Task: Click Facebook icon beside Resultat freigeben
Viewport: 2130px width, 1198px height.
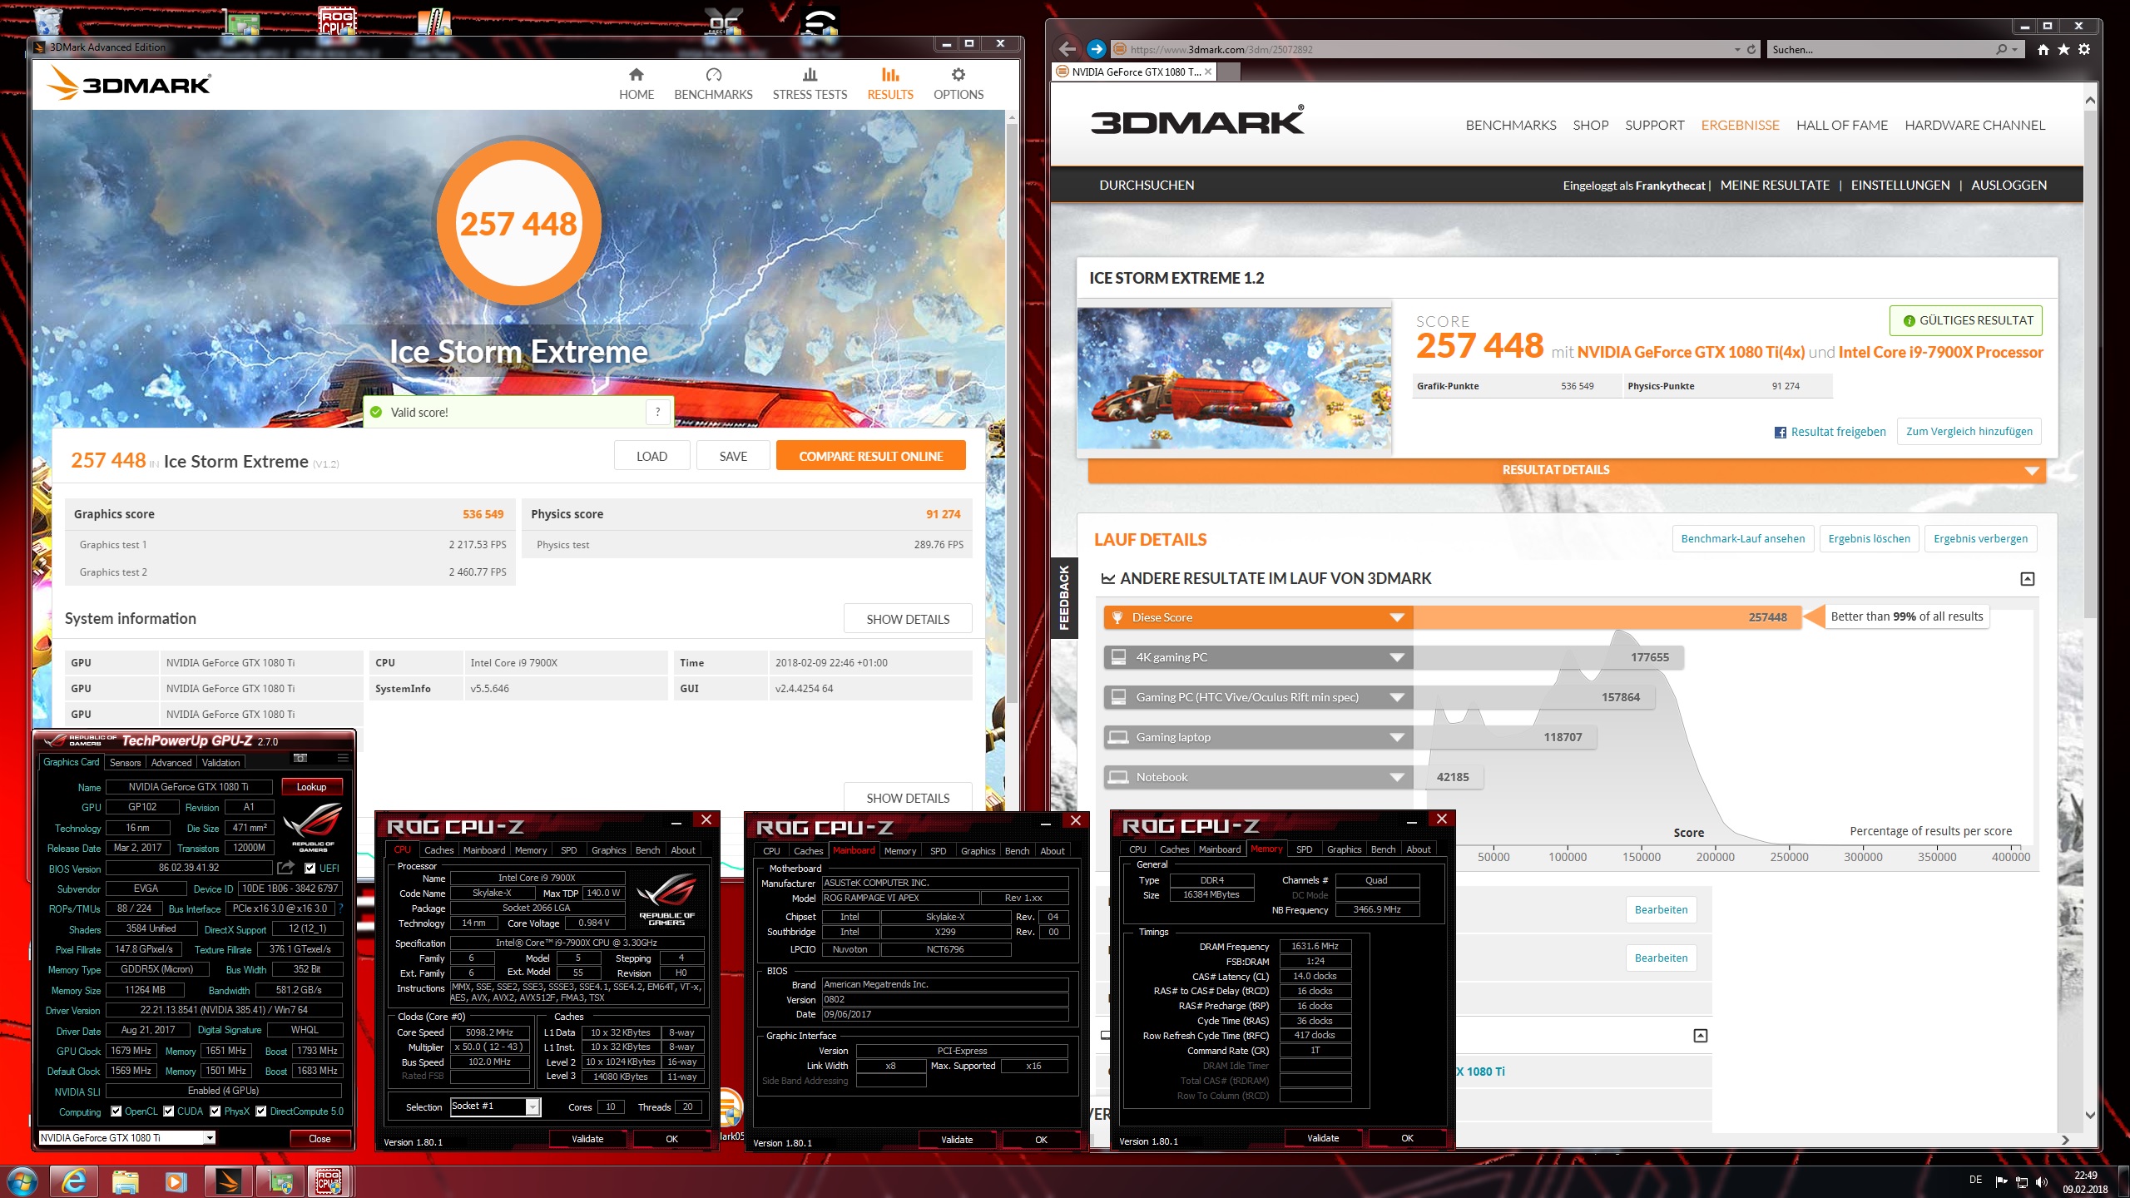Action: pyautogui.click(x=1781, y=432)
